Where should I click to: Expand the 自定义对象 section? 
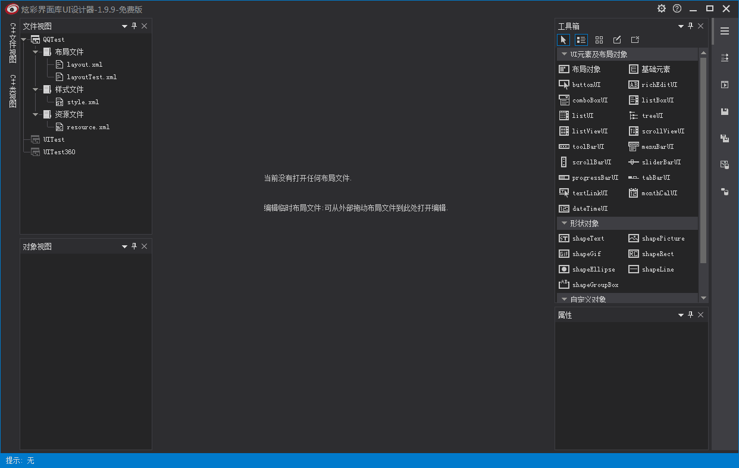pyautogui.click(x=564, y=298)
